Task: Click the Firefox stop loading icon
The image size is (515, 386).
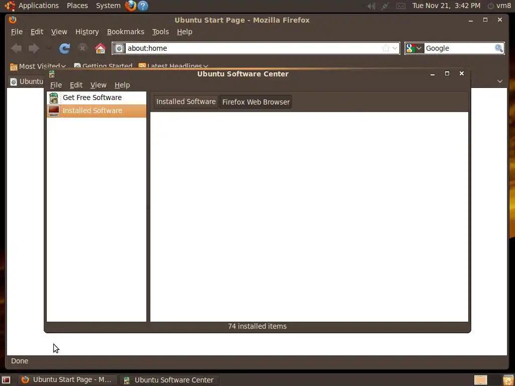Action: pos(82,48)
